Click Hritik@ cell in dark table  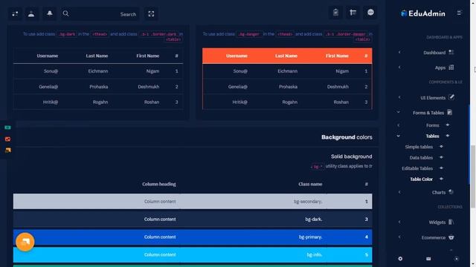[51, 102]
